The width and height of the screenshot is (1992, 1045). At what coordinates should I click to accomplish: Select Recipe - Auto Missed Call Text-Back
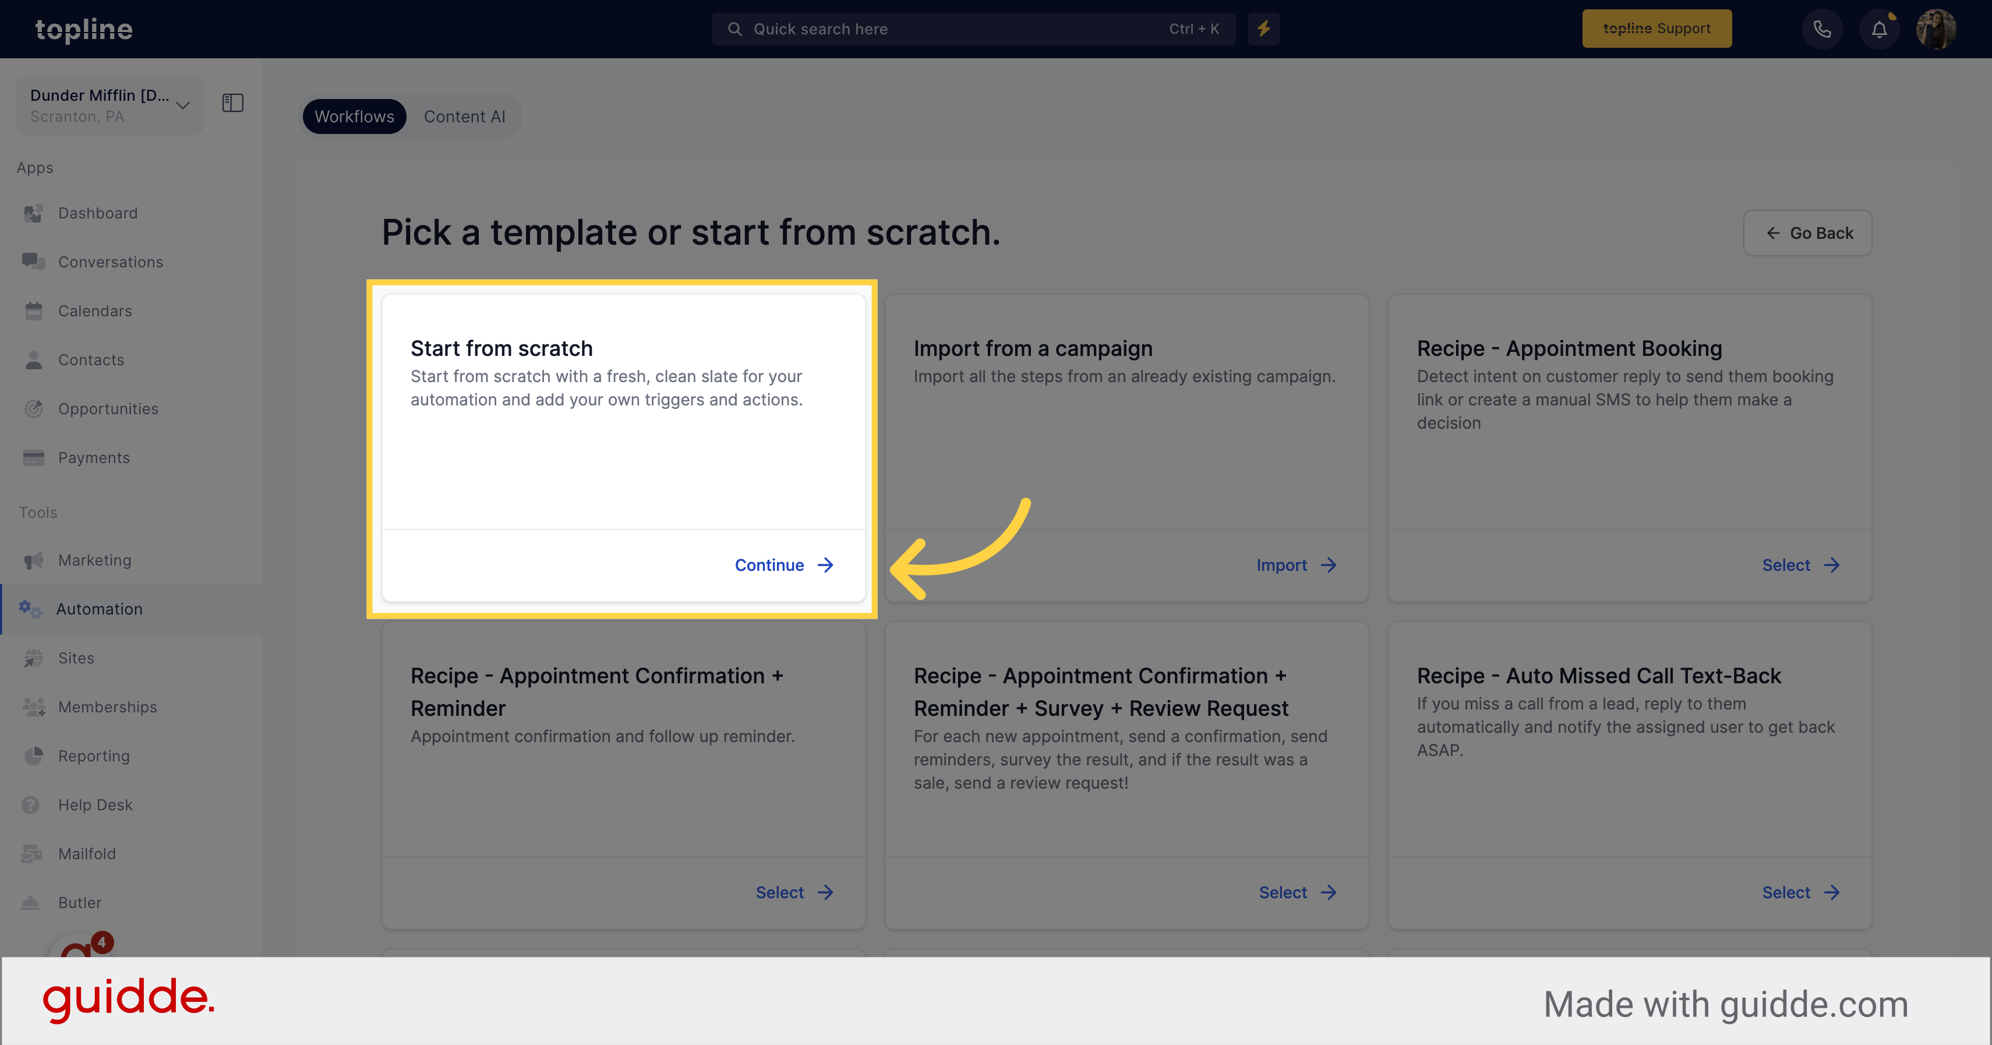(x=1786, y=892)
